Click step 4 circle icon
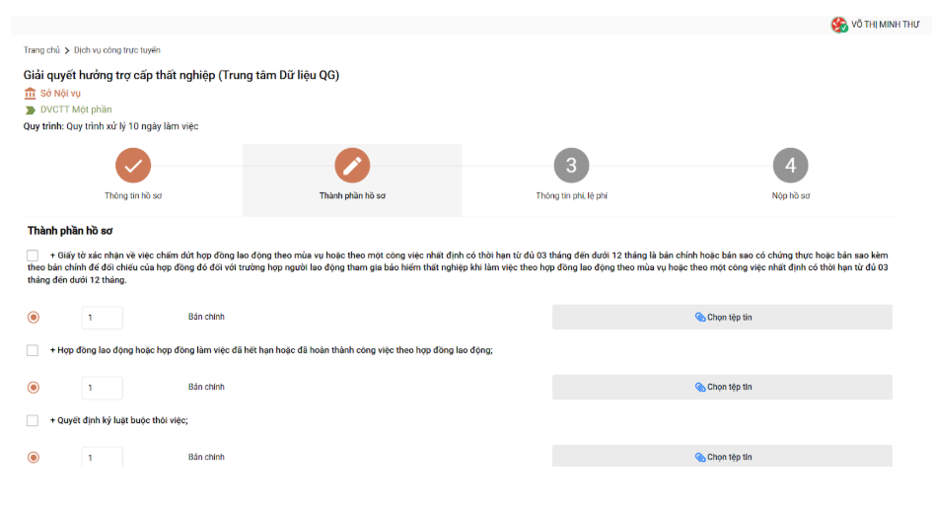Screen dimensions: 933x511 [x=790, y=166]
